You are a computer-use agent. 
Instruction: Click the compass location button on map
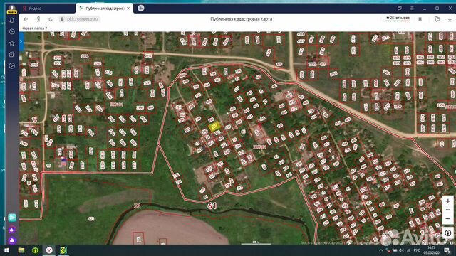pos(448,233)
